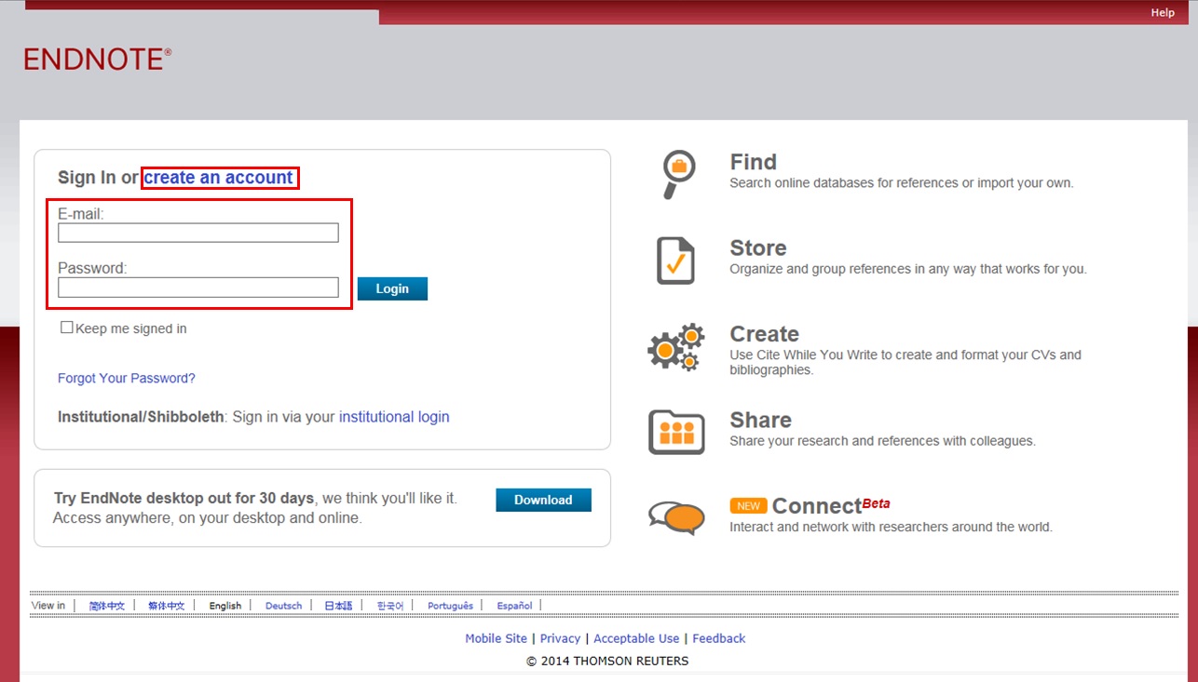Click the Connect speech bubbles icon

pyautogui.click(x=676, y=517)
